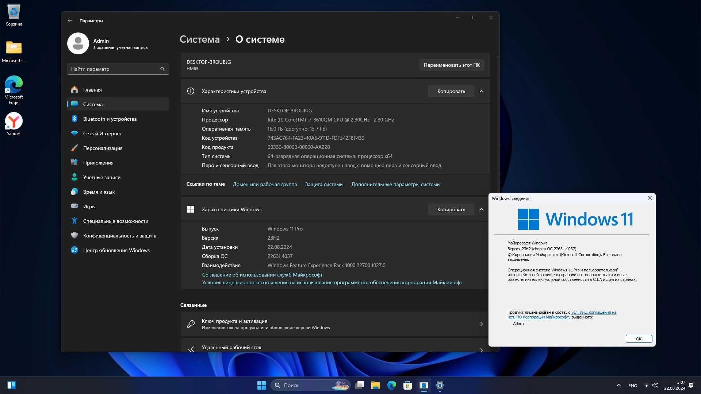Screen dimensions: 701x394
Task: Open Персонализация settings section
Action: coord(103,148)
